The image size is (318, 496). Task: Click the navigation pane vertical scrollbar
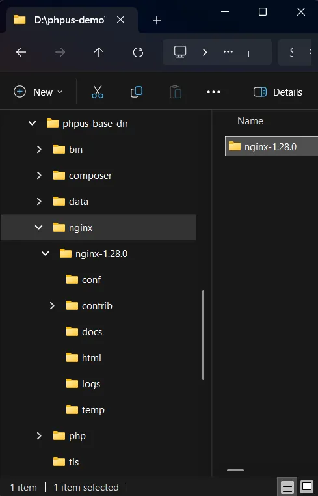point(203,335)
